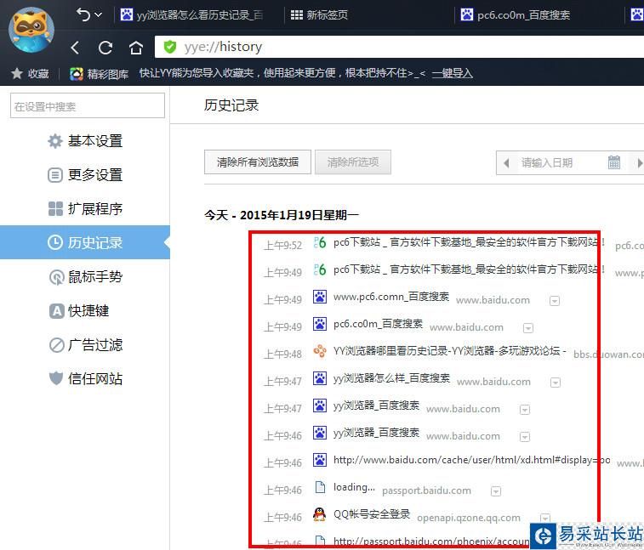Click the YY browser raccoon avatar logo
This screenshot has height=550, width=644.
(x=31, y=29)
